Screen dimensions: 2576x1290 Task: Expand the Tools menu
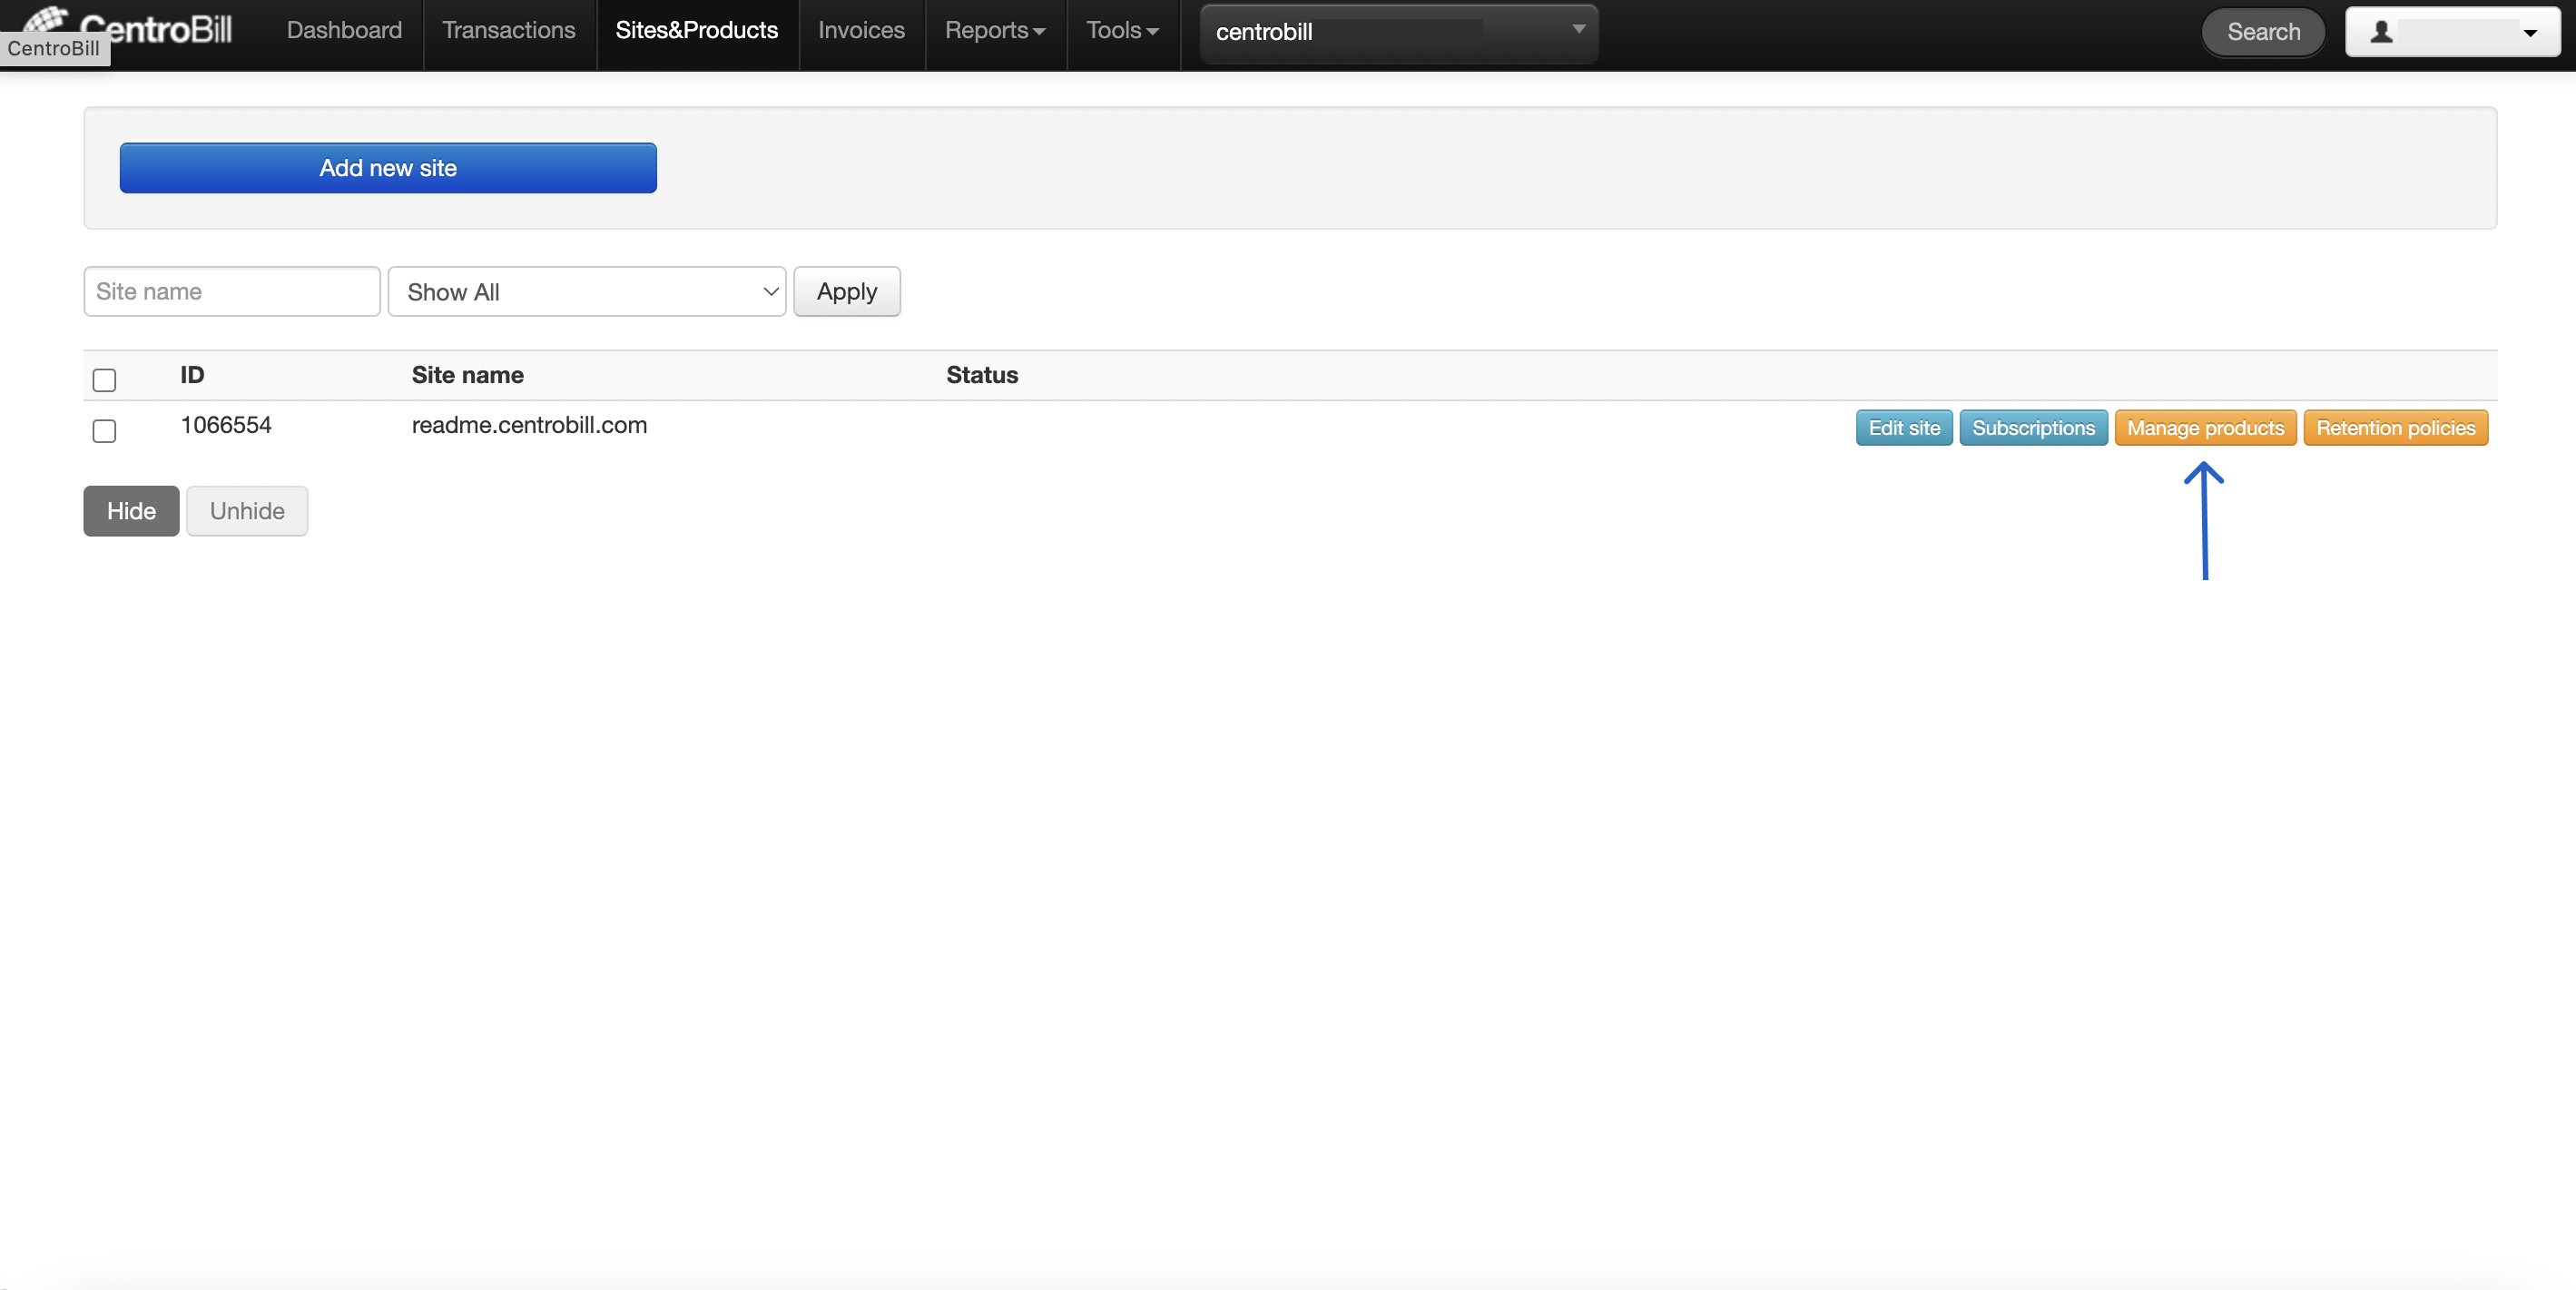[1122, 31]
